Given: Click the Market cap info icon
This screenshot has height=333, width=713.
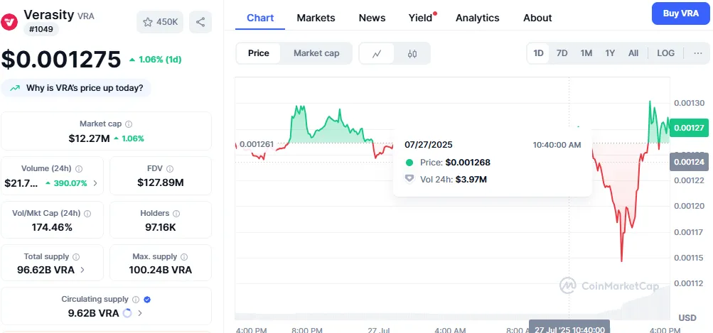Looking at the screenshot, I should tap(129, 124).
